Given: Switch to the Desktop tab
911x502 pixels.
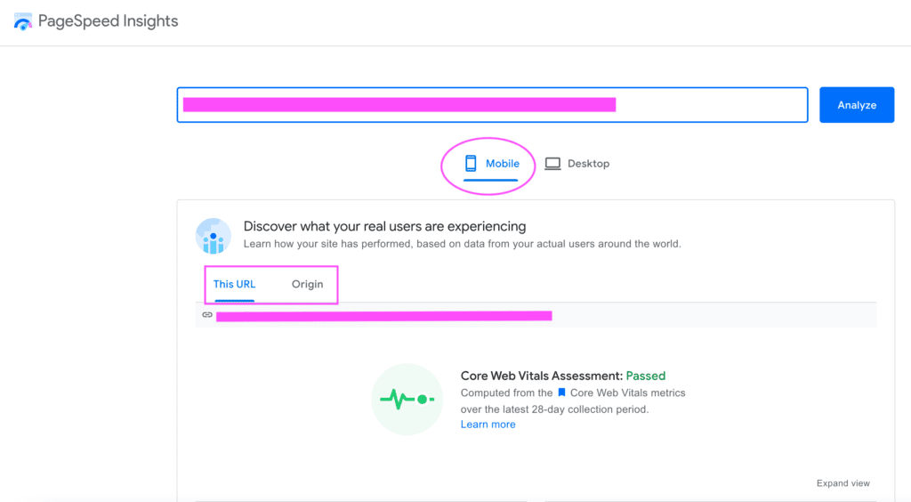Looking at the screenshot, I should click(576, 164).
